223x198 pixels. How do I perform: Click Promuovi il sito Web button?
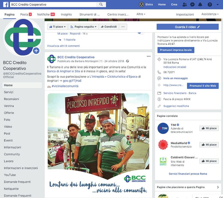pyautogui.click(x=203, y=86)
